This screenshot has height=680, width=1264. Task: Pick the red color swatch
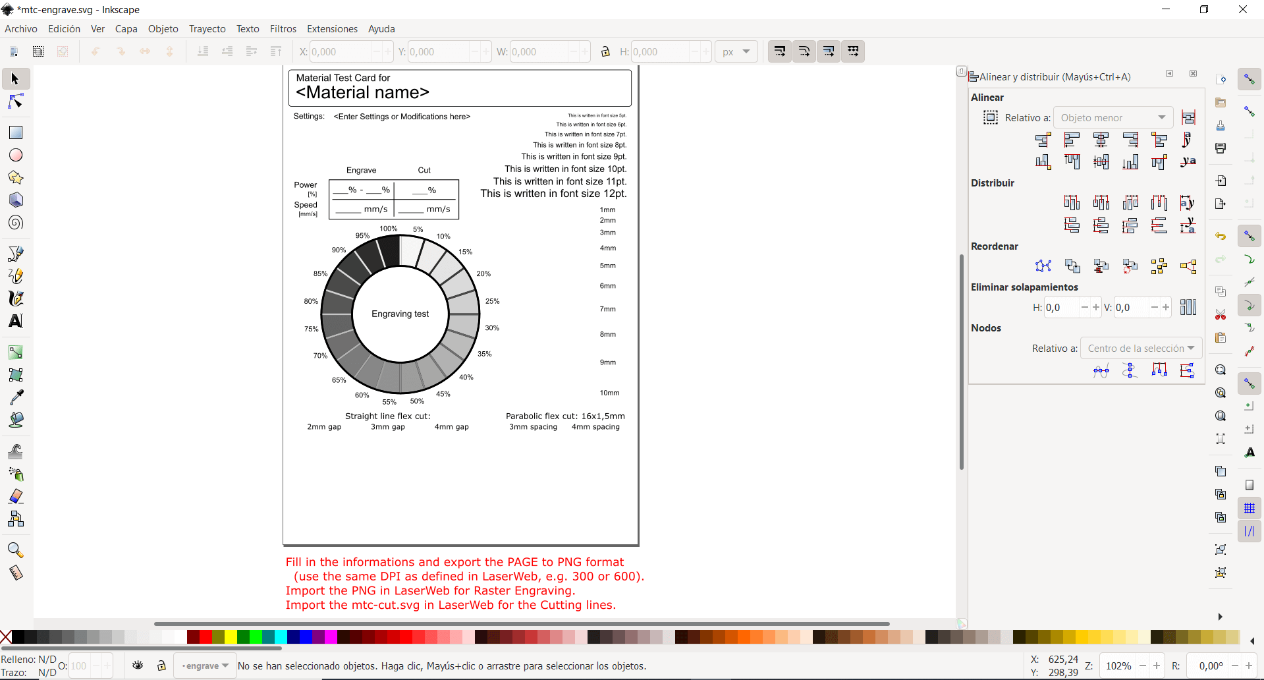(206, 637)
